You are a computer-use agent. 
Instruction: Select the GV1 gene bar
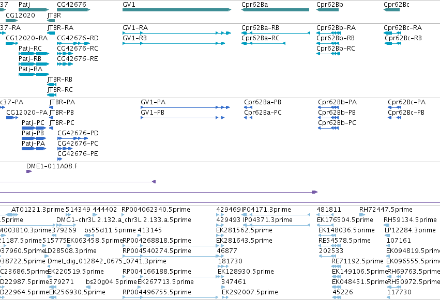coord(177,10)
